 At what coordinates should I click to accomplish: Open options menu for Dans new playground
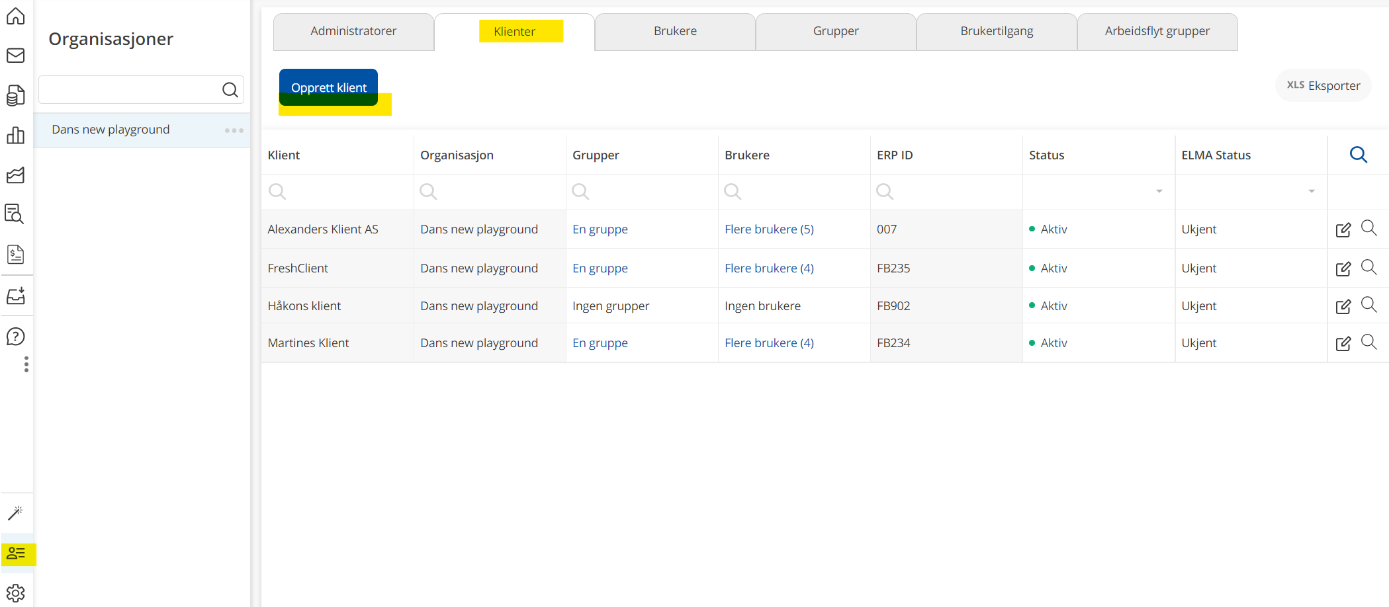point(234,130)
